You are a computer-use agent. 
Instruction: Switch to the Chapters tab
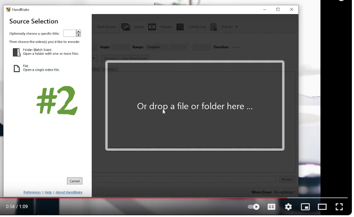pos(110,69)
